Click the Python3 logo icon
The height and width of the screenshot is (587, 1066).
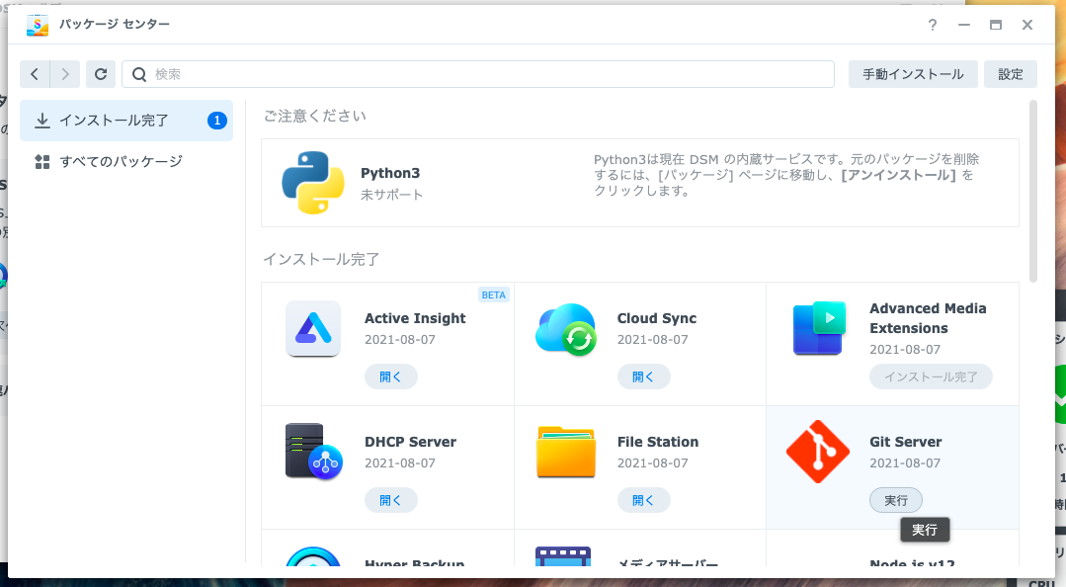click(x=313, y=182)
